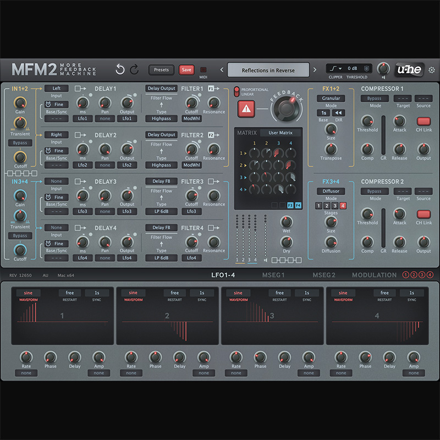Click the red Save button
This screenshot has height=440, width=440.
coord(186,70)
